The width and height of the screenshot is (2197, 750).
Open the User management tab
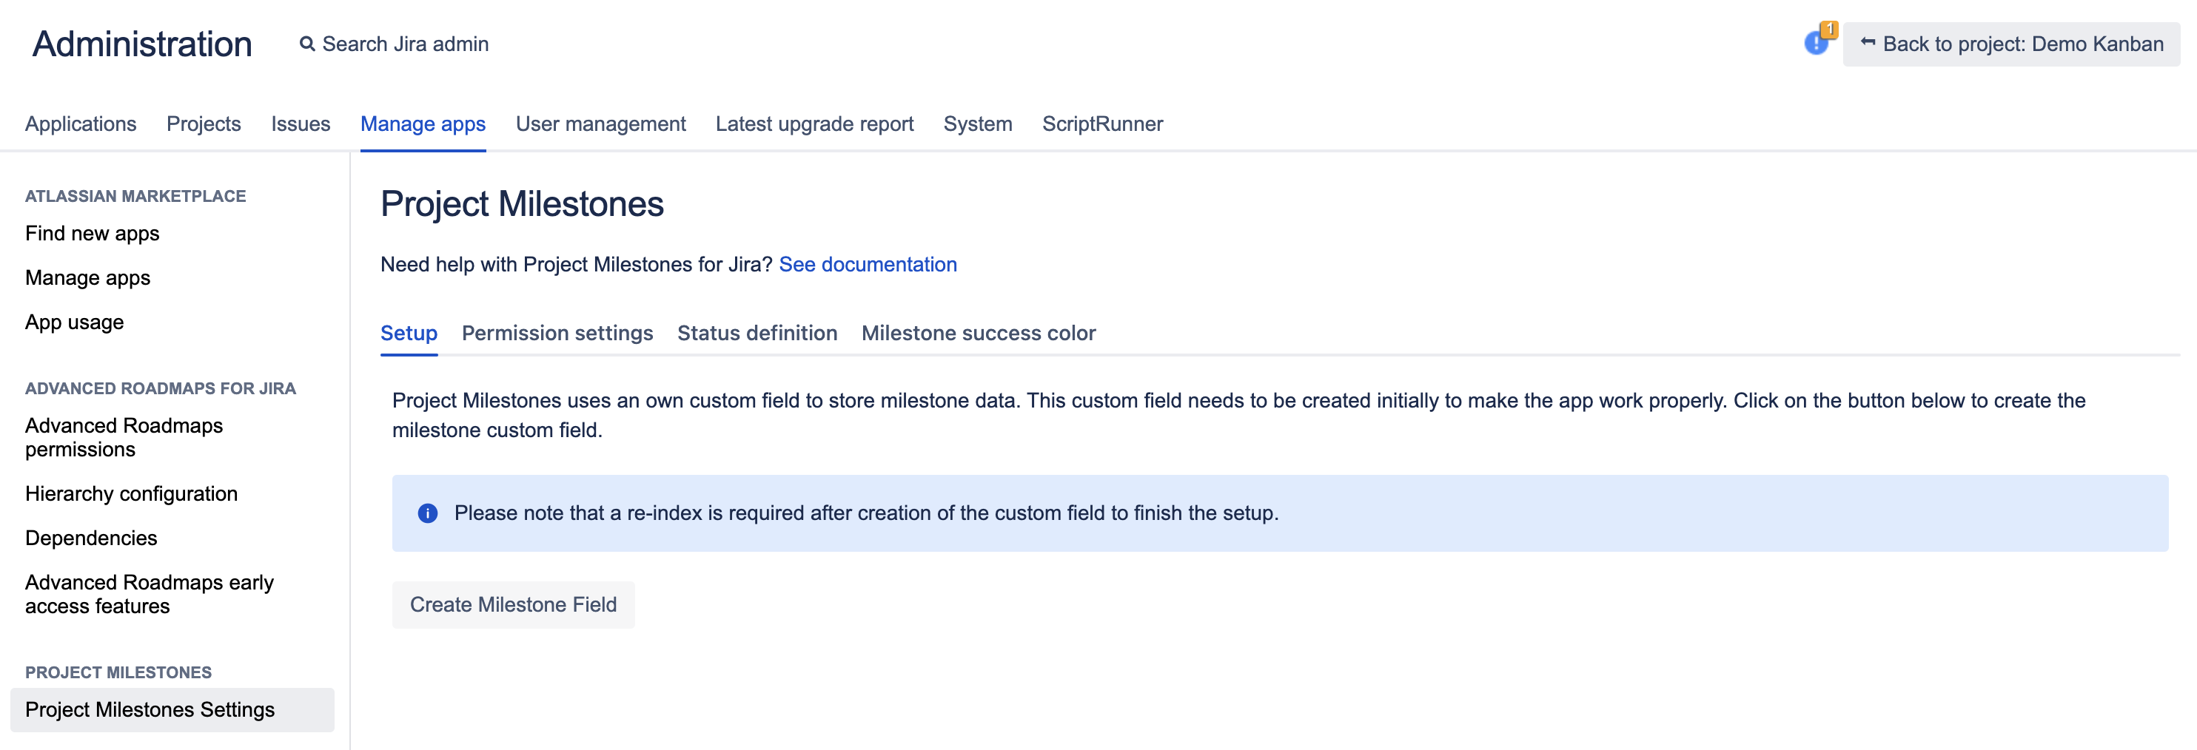[x=600, y=124]
